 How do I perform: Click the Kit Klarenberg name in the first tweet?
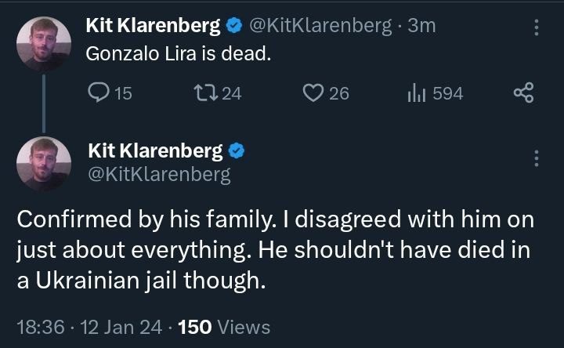click(153, 26)
